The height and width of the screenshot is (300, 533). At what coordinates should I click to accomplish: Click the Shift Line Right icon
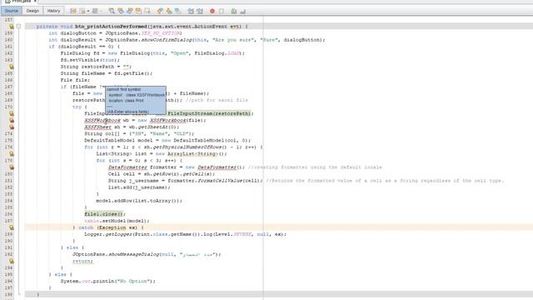pyautogui.click(x=200, y=11)
